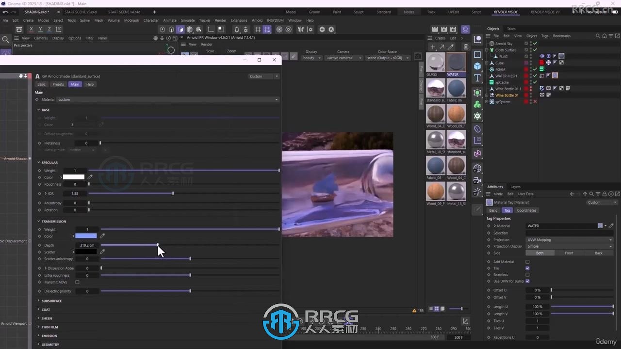Open Display beauty dropdown

pyautogui.click(x=311, y=58)
